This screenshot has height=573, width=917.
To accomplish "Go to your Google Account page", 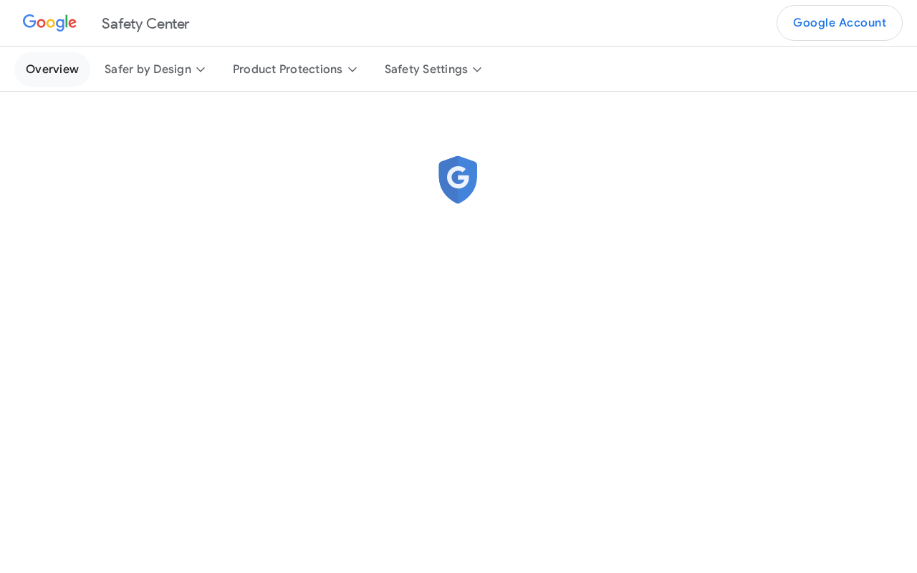I will [840, 23].
